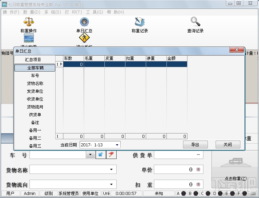Select 收货单位 summary item
The height and width of the screenshot is (198, 259).
[x=35, y=99]
